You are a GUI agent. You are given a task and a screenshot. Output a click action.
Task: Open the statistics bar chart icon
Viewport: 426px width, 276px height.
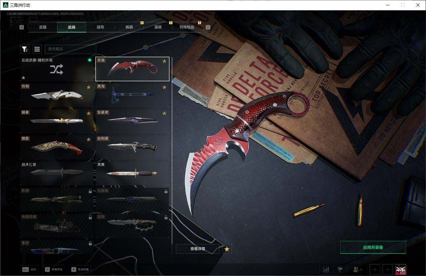pos(326,269)
